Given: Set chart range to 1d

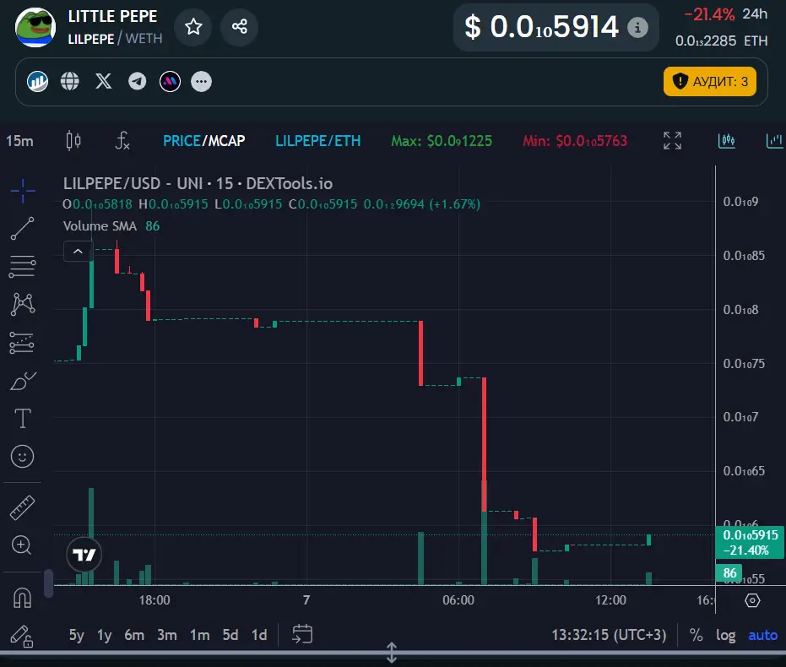Looking at the screenshot, I should click(x=259, y=635).
